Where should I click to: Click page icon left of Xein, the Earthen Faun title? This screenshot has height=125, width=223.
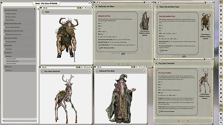tap(157, 7)
